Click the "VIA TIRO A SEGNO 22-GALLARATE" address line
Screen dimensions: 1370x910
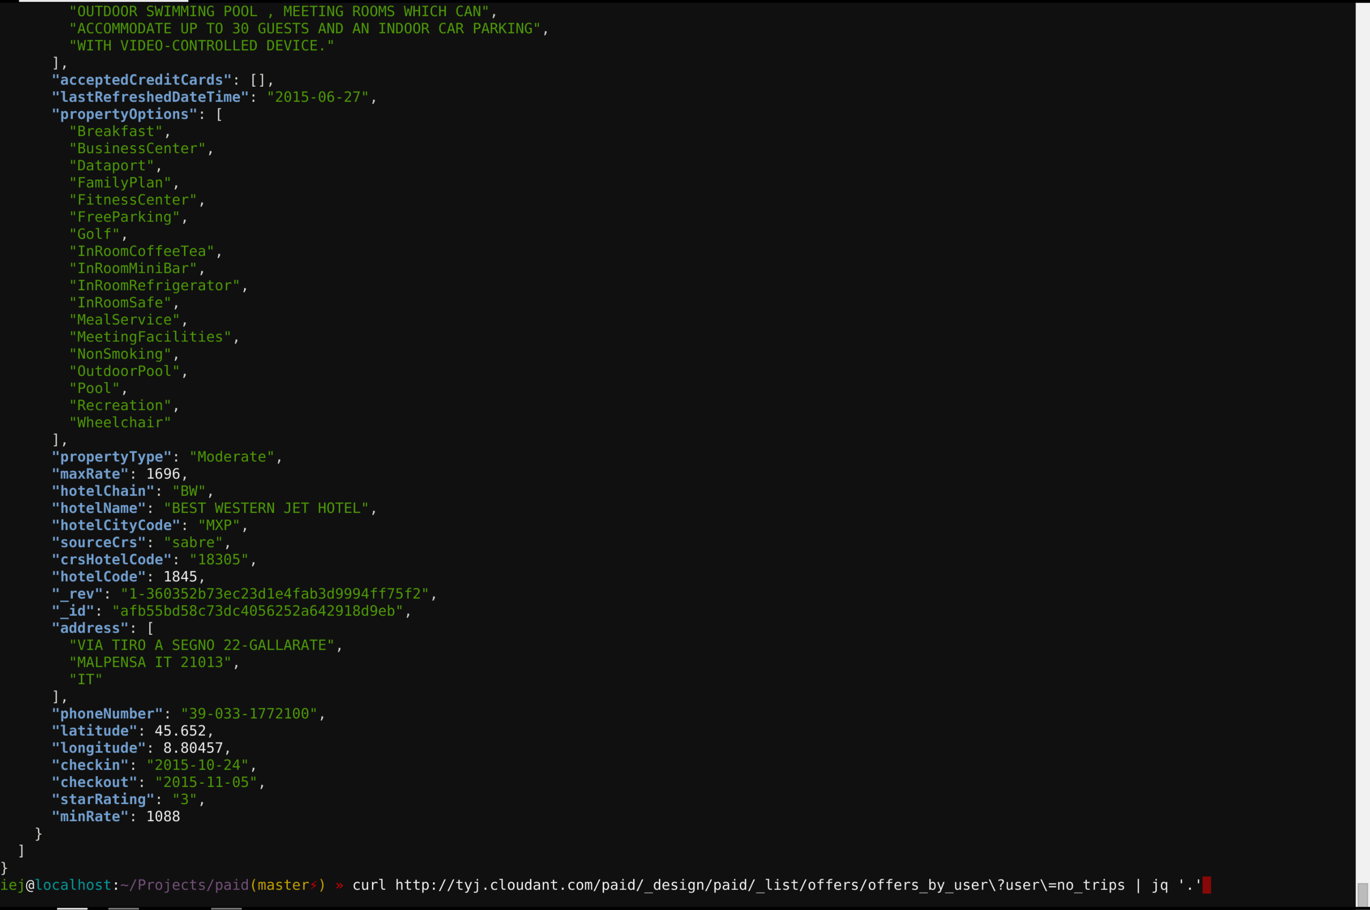coord(202,646)
